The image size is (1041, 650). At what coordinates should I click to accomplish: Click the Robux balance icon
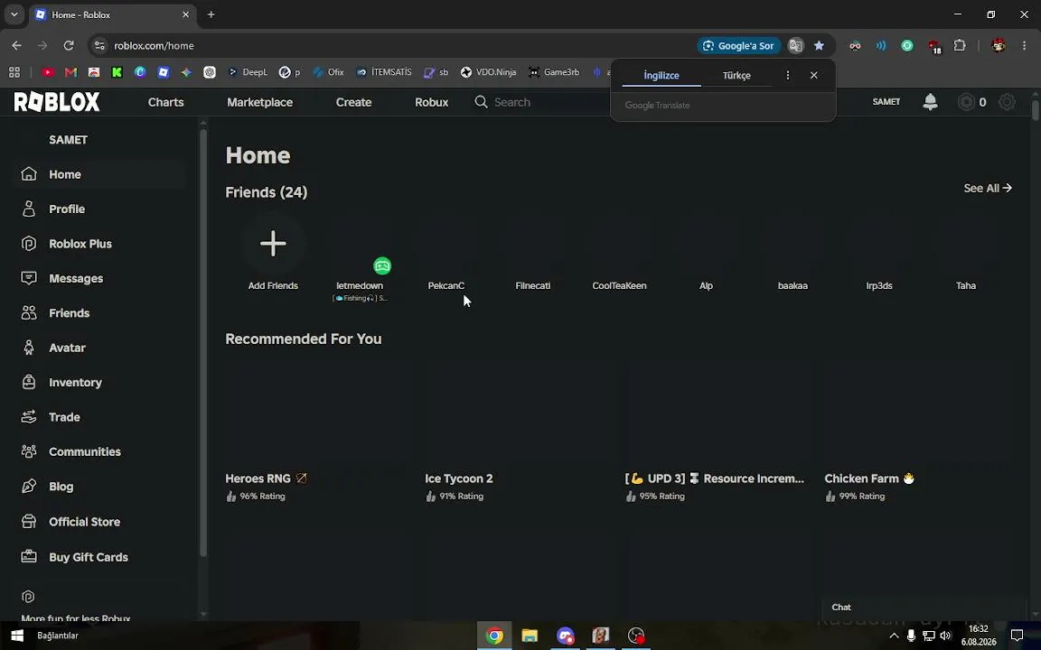966,102
